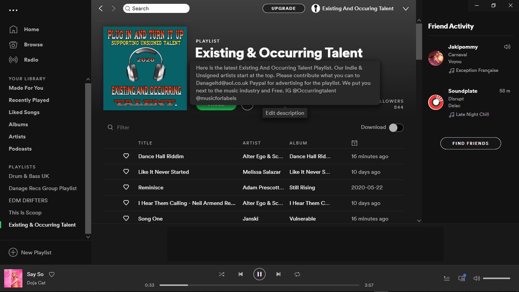Open Made For You section

(x=26, y=88)
